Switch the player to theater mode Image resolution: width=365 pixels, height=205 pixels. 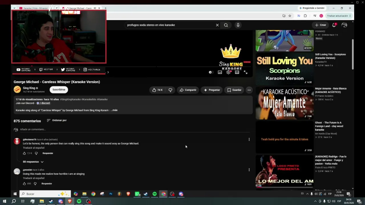237,72
